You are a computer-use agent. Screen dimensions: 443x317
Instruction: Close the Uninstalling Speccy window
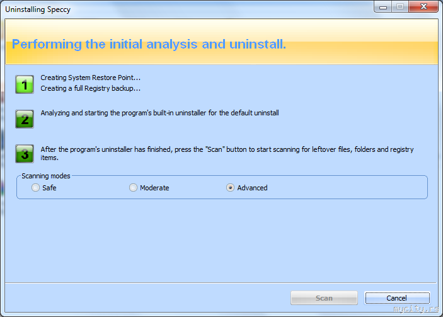[423, 6]
